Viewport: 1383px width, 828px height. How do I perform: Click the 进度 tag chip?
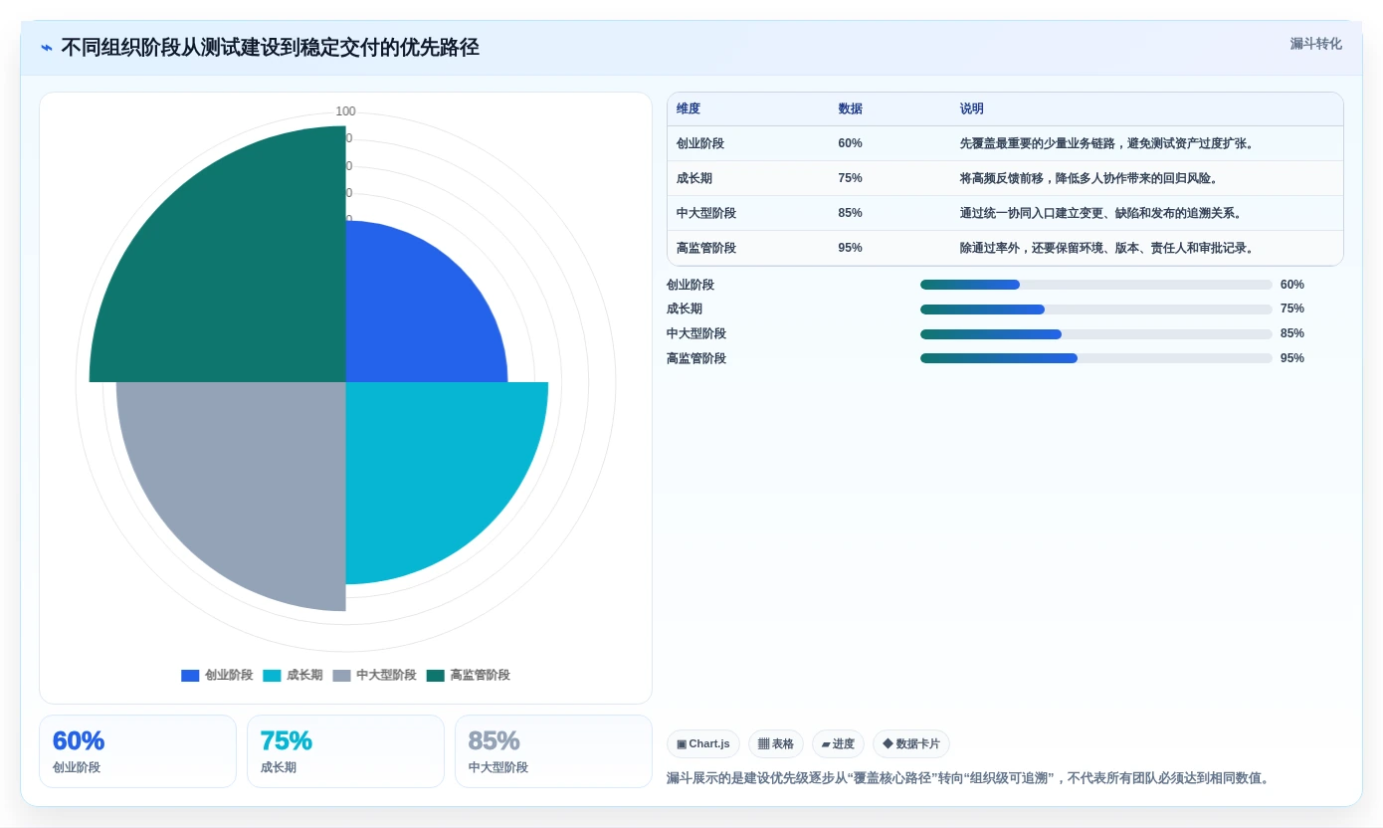(838, 744)
